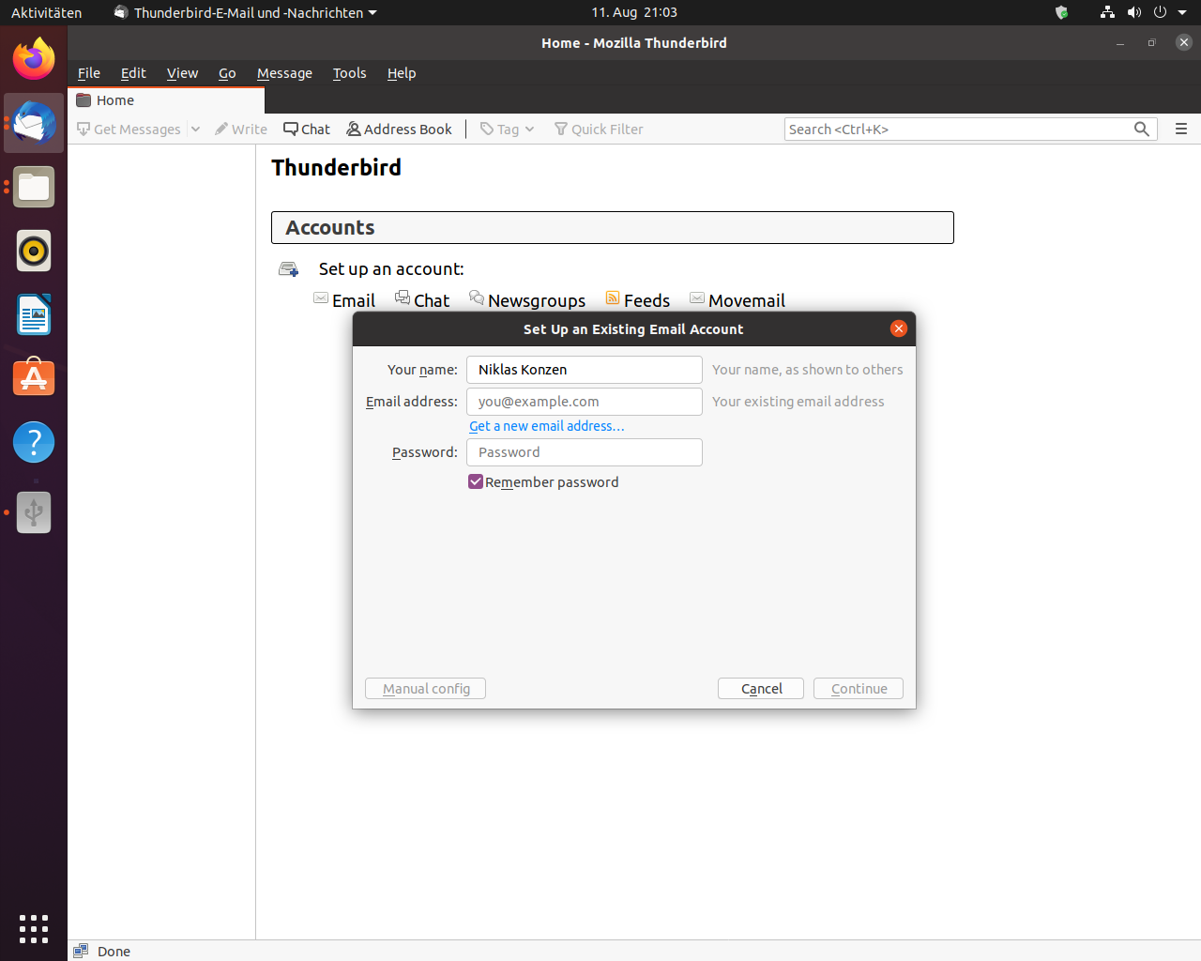Viewport: 1201px width, 961px height.
Task: Set up a Movemail account
Action: (737, 300)
